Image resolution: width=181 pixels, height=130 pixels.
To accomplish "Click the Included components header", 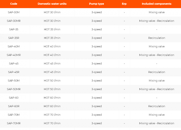I will [156, 4].
